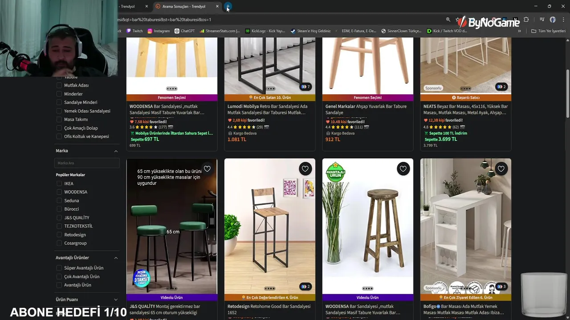
Task: Open Genel Markalar Ahşap Yuvarlak Bar Tabure
Action: 366,109
